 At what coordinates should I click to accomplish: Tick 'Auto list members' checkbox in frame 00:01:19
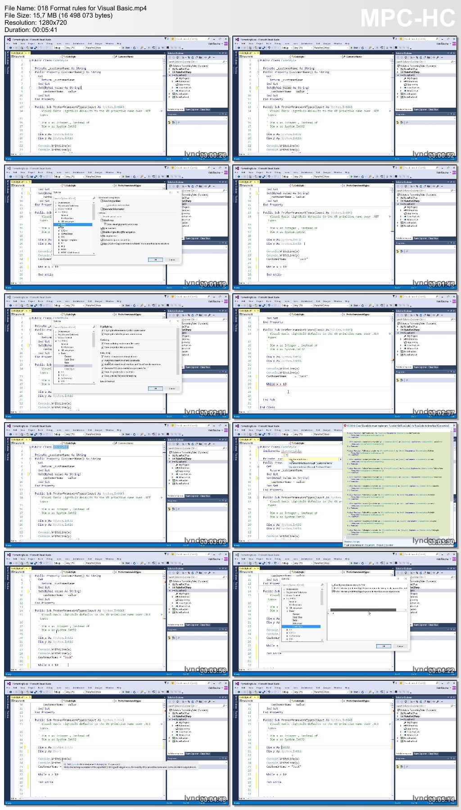(102, 201)
